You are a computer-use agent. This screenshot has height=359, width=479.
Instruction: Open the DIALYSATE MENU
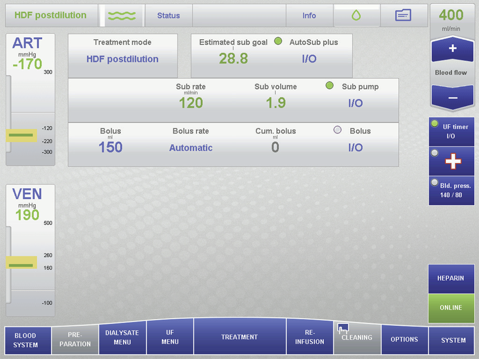(x=122, y=338)
